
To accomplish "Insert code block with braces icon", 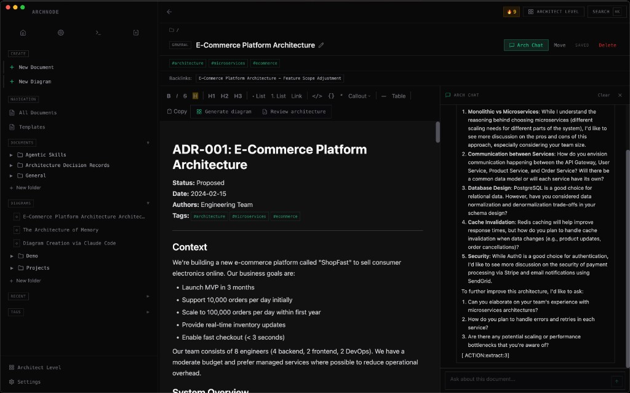I will tap(331, 96).
